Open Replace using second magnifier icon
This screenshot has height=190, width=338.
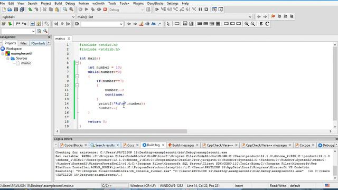click(x=71, y=9)
